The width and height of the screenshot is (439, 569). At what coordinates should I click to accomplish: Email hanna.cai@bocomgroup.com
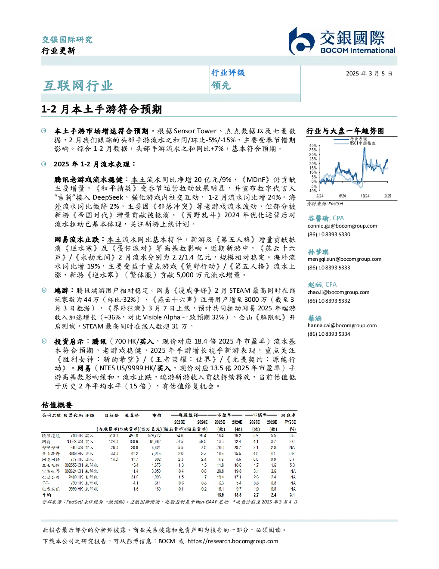[342, 325]
